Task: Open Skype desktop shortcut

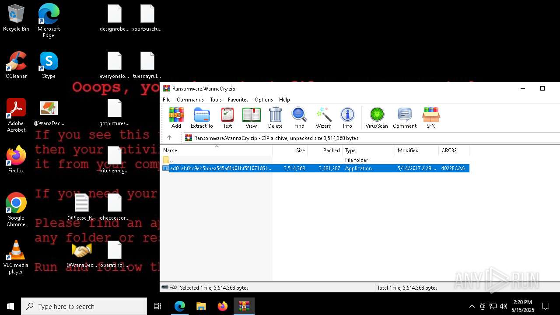Action: (49, 65)
